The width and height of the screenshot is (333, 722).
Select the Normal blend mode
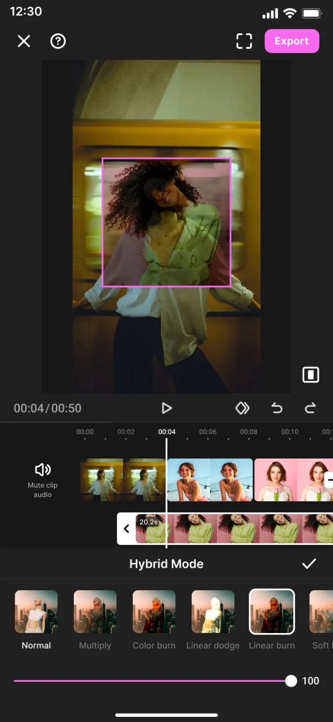(x=37, y=620)
